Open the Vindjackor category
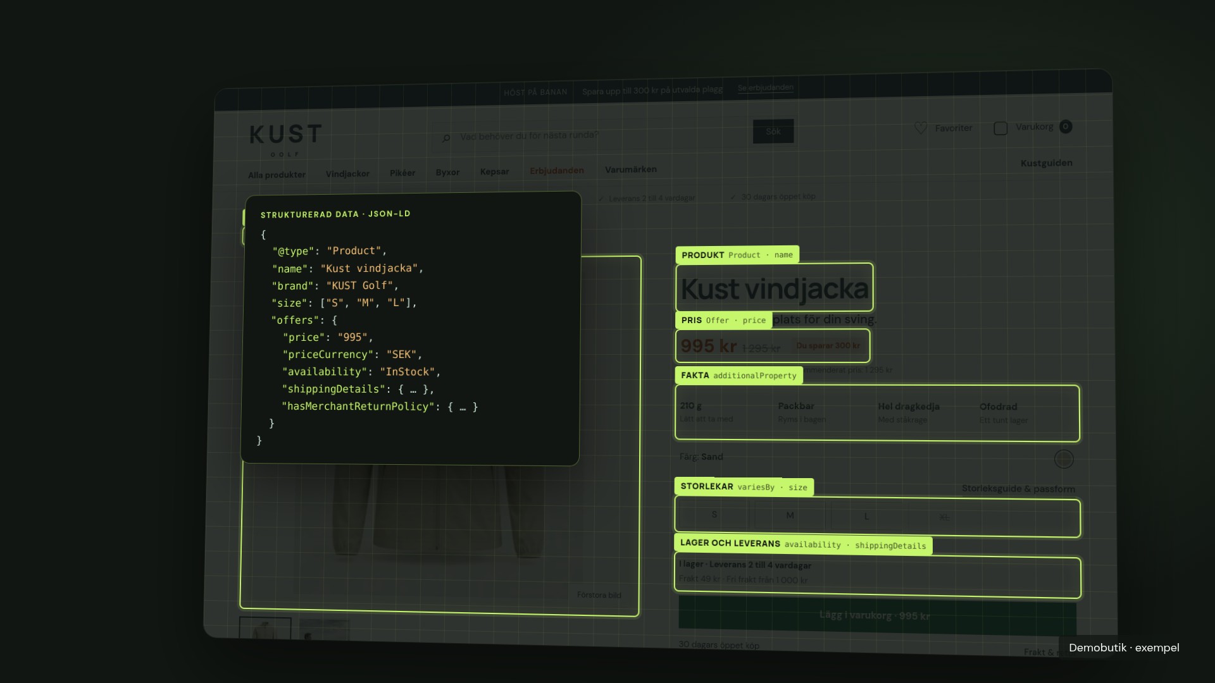The width and height of the screenshot is (1215, 683). click(347, 173)
